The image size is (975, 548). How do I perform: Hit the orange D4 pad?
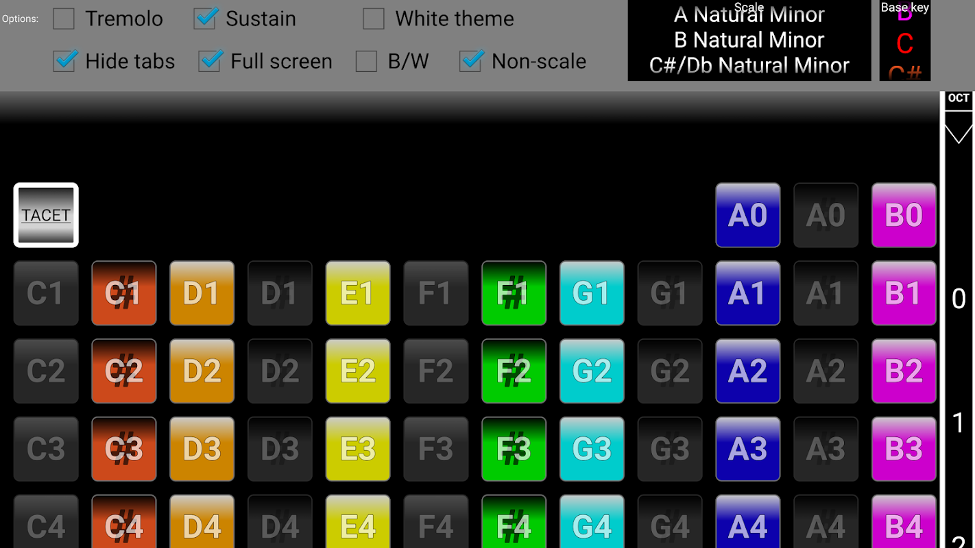[x=202, y=522]
